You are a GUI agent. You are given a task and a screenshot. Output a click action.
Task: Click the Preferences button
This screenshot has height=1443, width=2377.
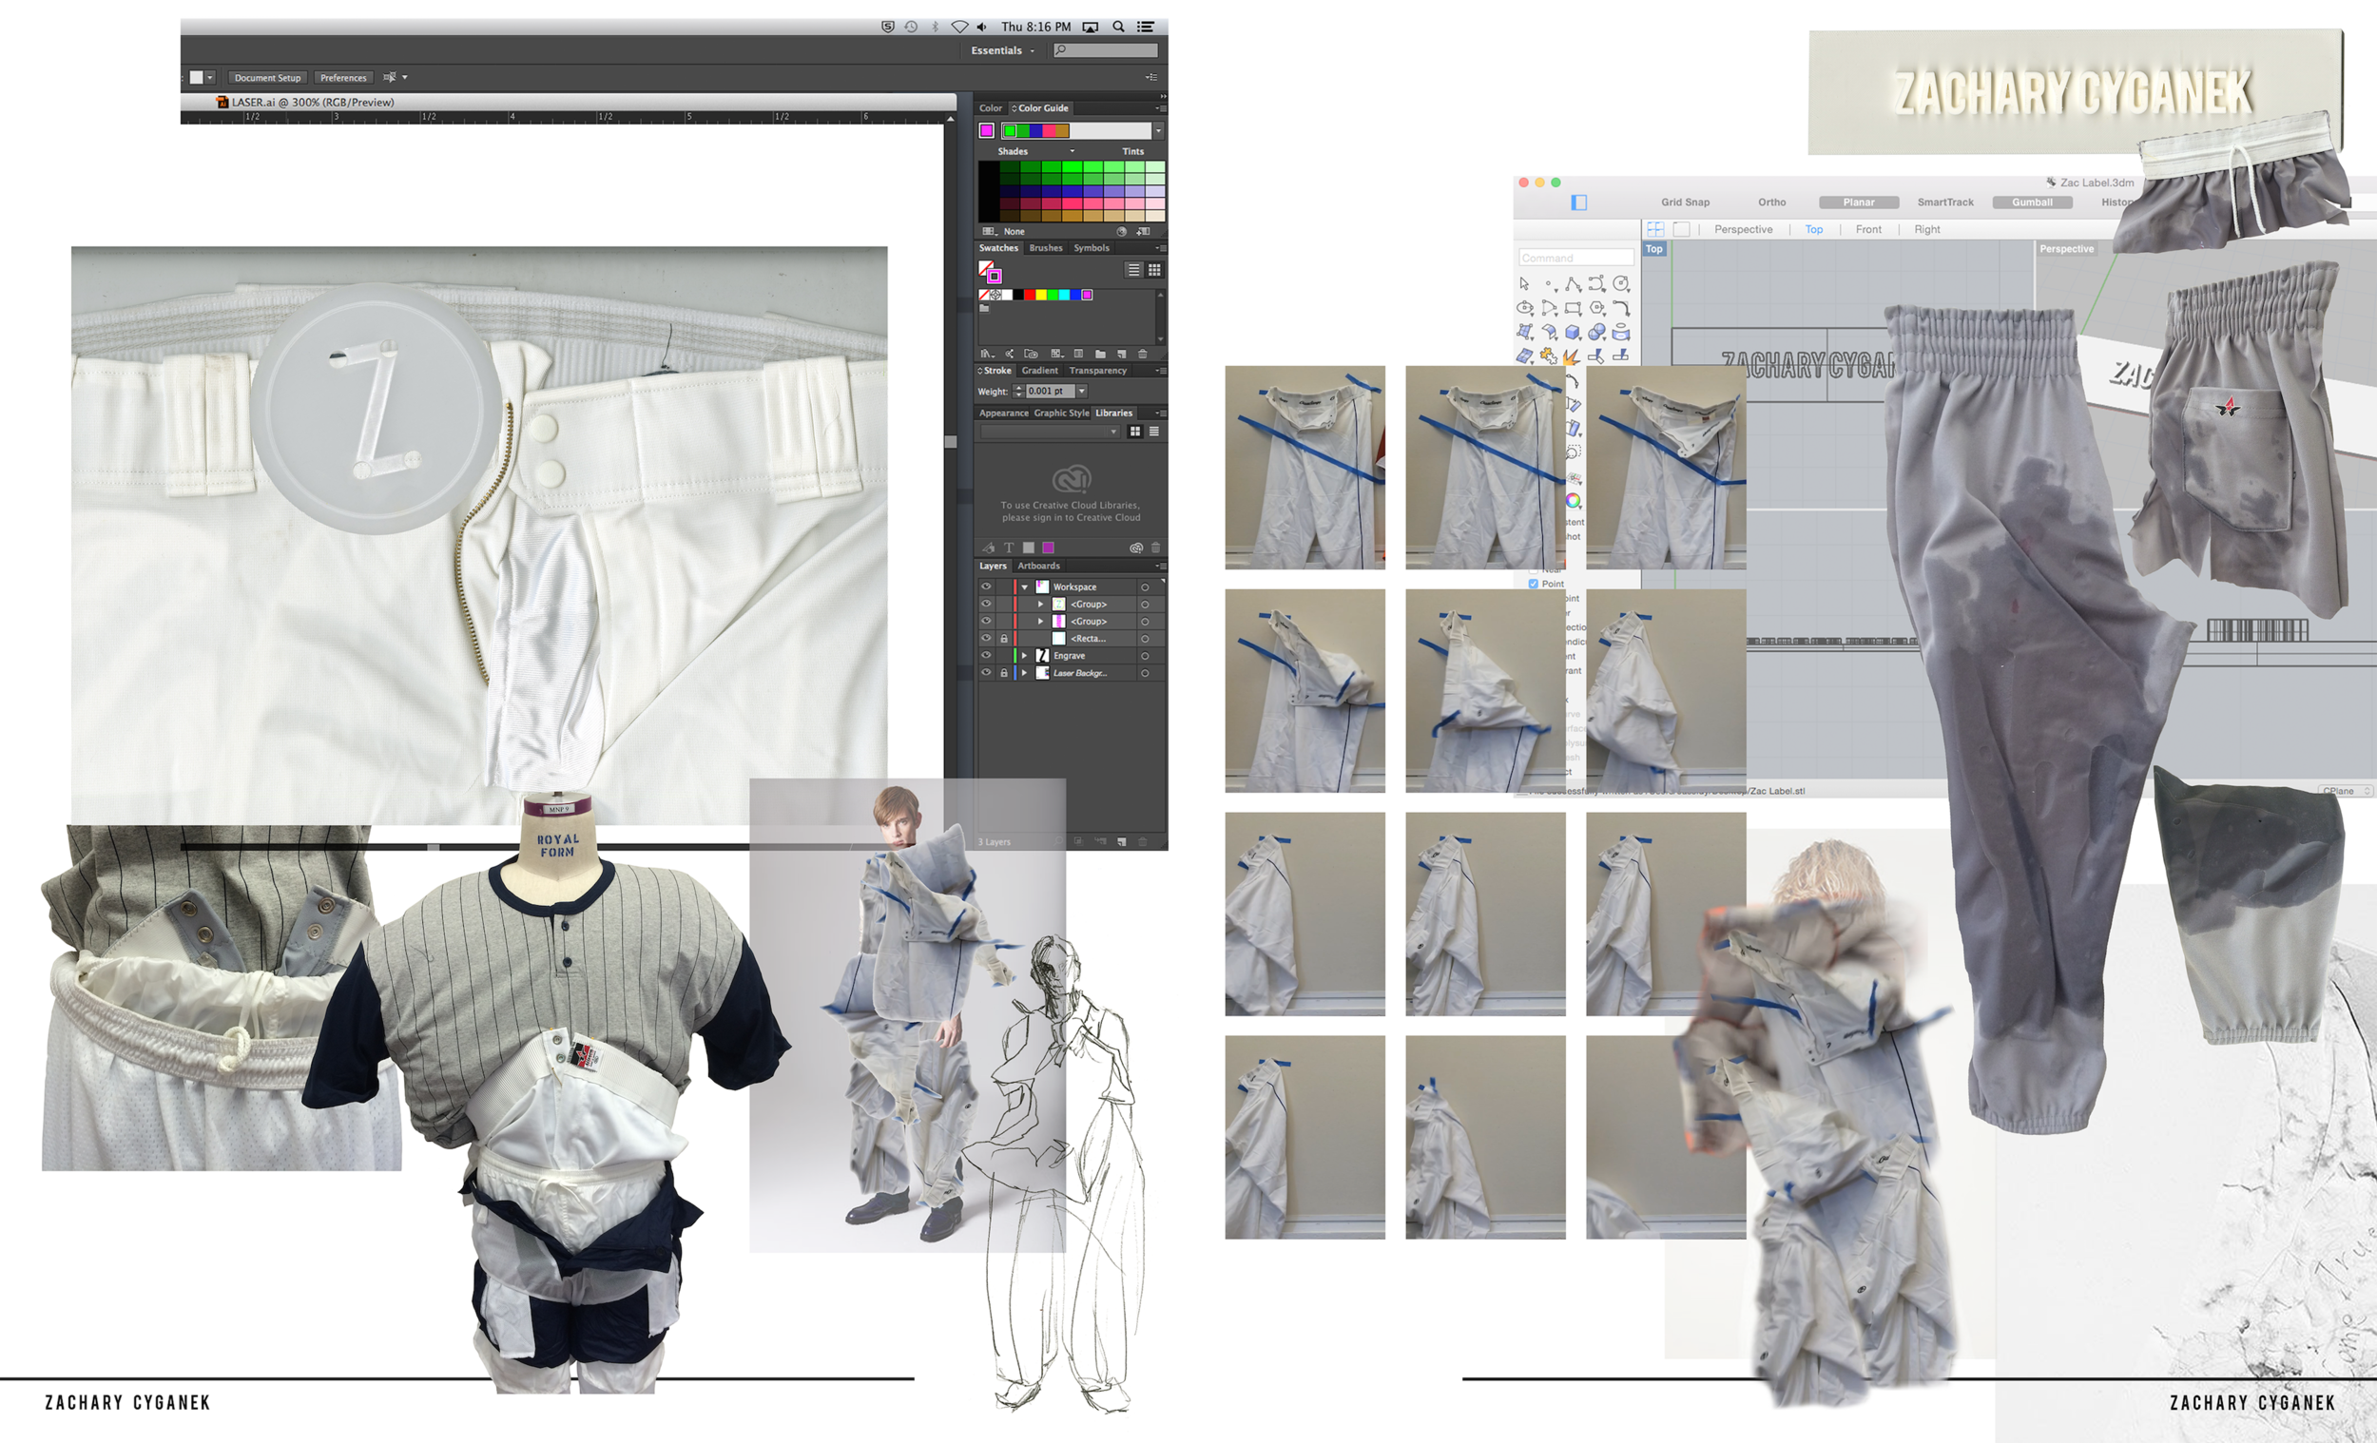point(343,77)
